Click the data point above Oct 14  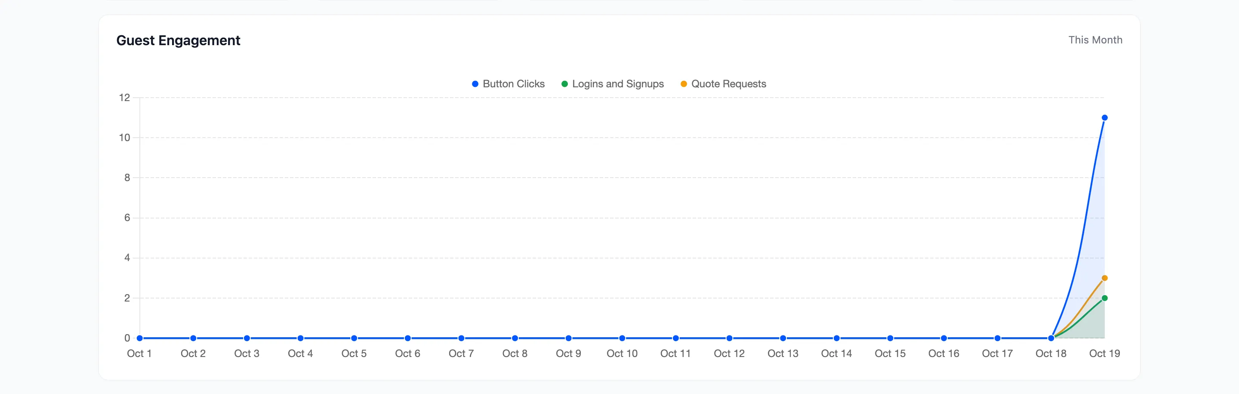coord(836,338)
